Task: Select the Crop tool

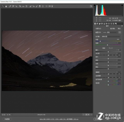Action: point(20,6)
